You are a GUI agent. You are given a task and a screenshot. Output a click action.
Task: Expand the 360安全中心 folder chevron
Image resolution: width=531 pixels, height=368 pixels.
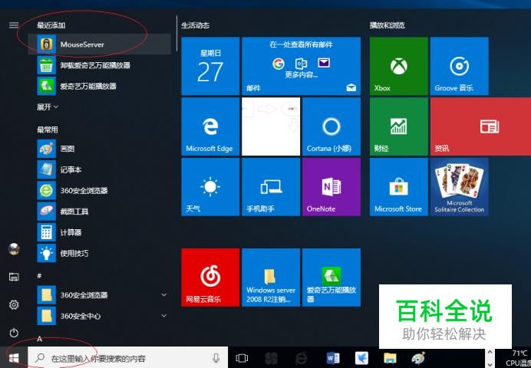coord(164,316)
